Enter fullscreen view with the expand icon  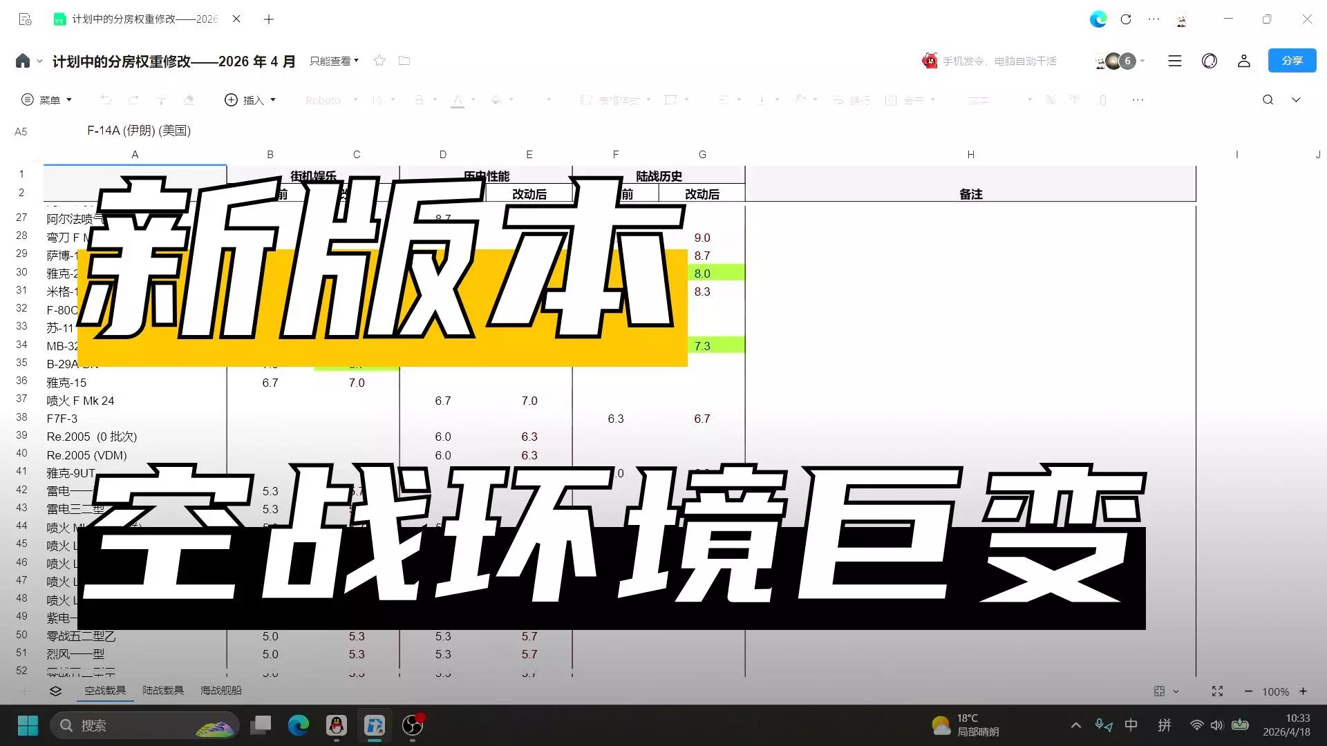tap(1217, 691)
